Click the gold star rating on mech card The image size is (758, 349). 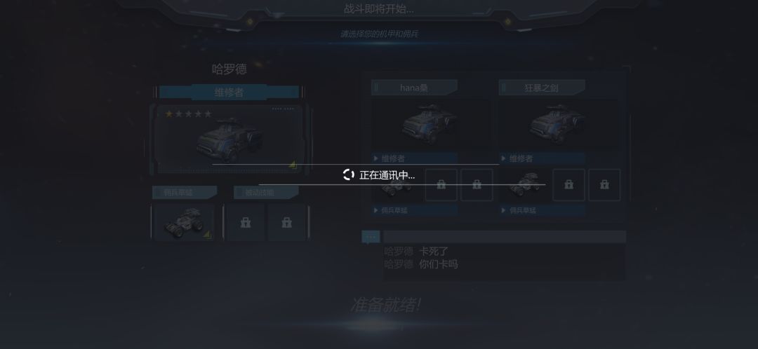[168, 114]
